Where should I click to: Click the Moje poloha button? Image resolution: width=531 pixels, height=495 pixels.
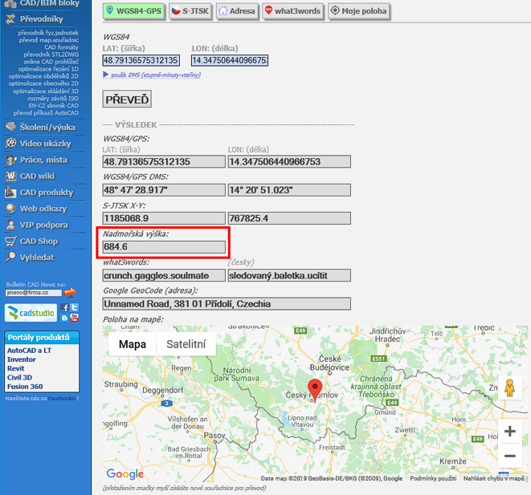[x=358, y=11]
